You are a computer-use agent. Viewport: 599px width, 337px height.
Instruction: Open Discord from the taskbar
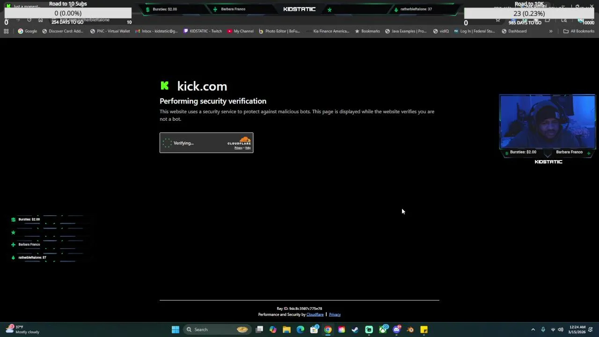(x=396, y=330)
